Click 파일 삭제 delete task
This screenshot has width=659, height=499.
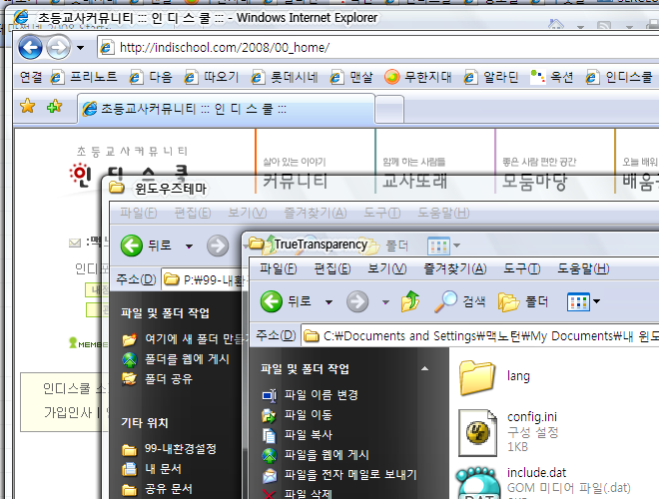point(297,493)
